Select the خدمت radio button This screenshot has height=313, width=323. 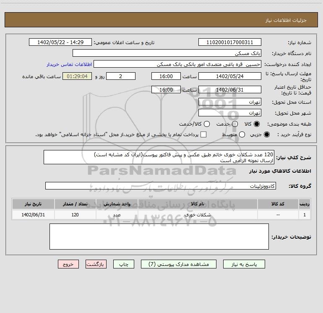[235, 124]
